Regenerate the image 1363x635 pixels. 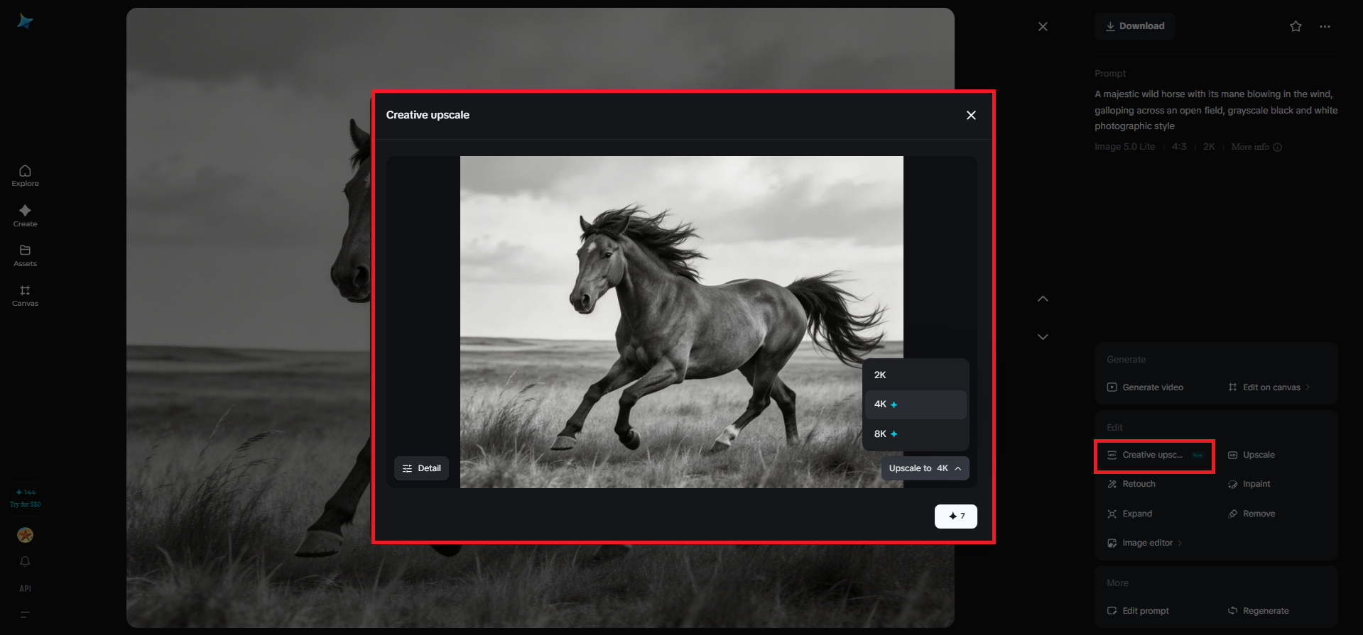point(1258,611)
